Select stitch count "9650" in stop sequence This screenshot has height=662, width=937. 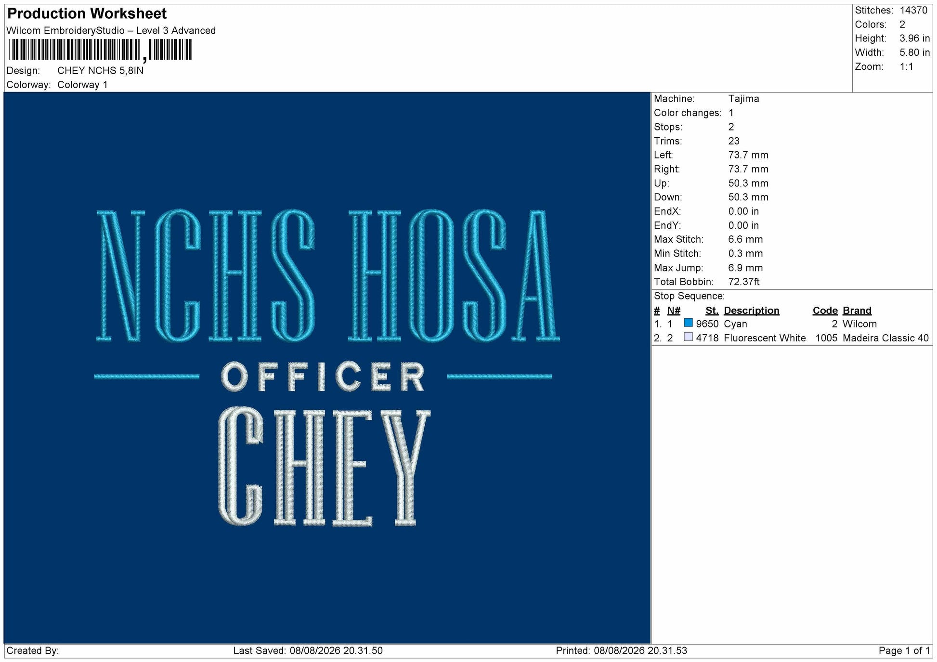(707, 324)
